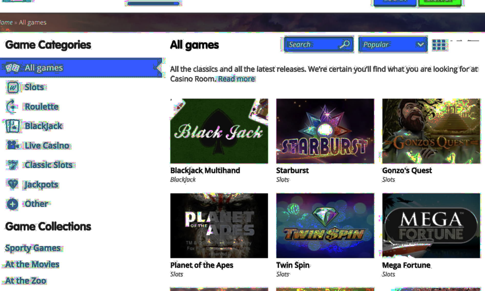
Task: Open Starburst game thumbnail
Action: point(325,131)
